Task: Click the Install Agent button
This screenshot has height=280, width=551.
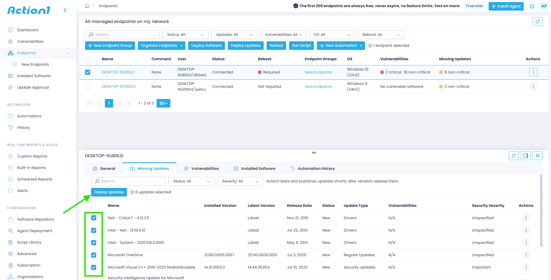Action: point(506,6)
